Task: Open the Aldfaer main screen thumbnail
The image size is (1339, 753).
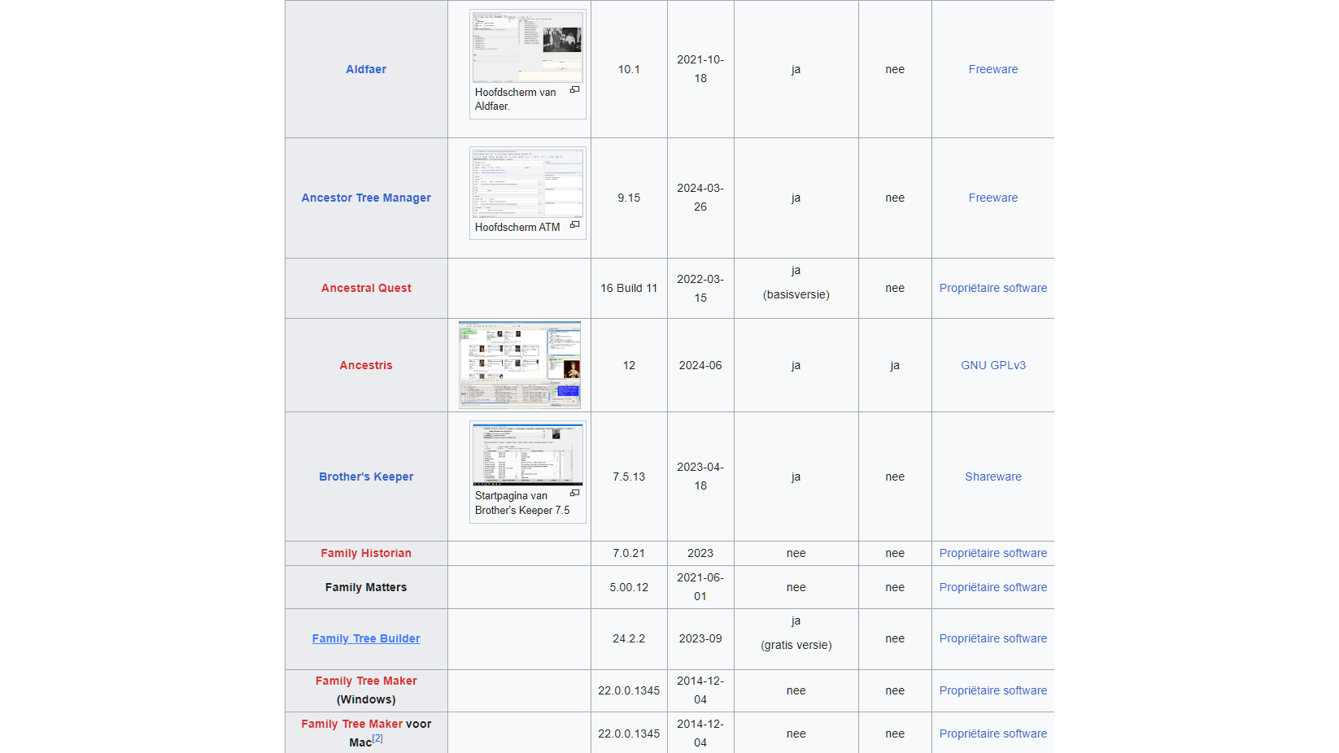Action: click(x=528, y=47)
